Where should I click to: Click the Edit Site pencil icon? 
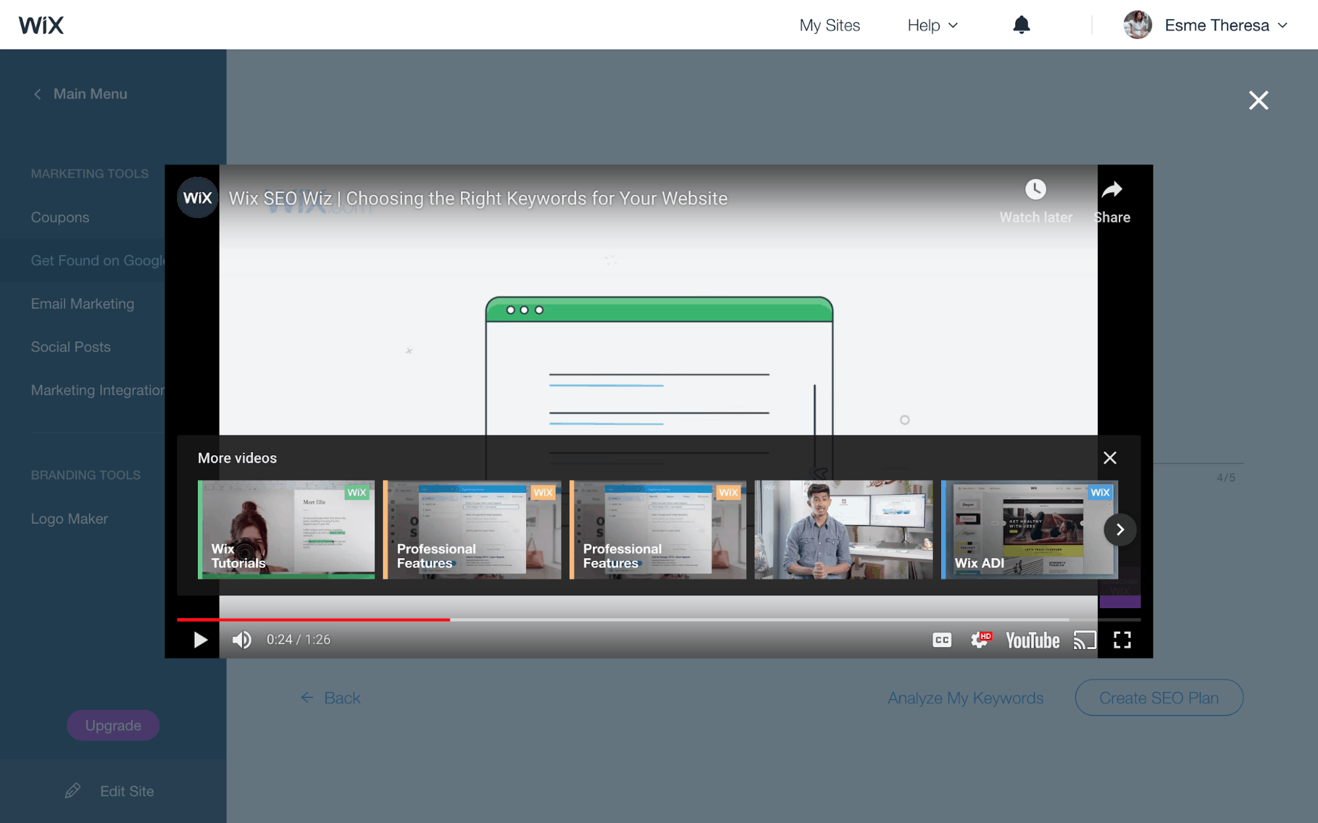[73, 791]
